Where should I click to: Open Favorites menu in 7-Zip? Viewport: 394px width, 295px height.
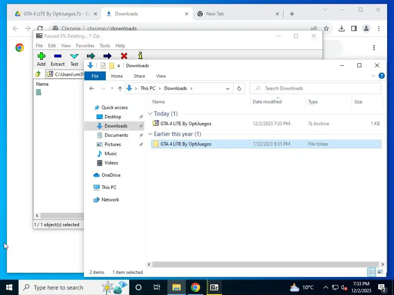pyautogui.click(x=85, y=46)
